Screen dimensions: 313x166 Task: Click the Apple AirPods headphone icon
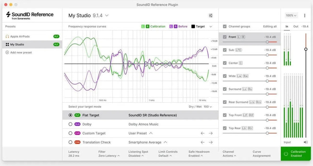point(7,36)
